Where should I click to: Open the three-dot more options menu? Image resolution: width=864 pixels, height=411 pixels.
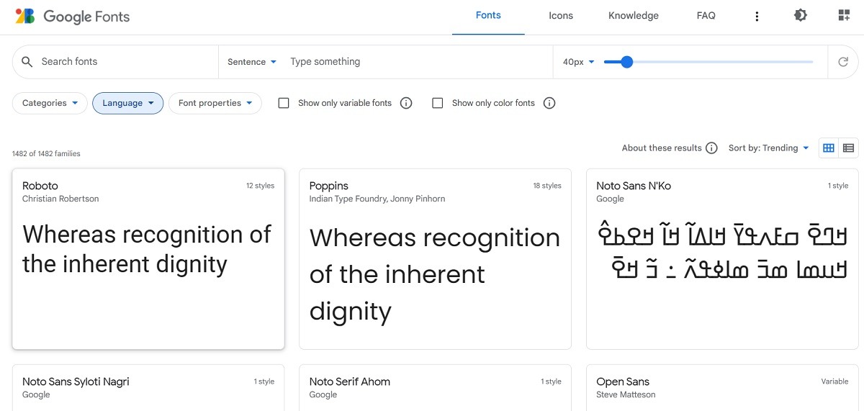pos(757,16)
